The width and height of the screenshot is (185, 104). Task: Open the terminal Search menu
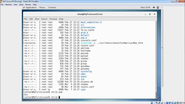pyautogui.click(x=44, y=19)
